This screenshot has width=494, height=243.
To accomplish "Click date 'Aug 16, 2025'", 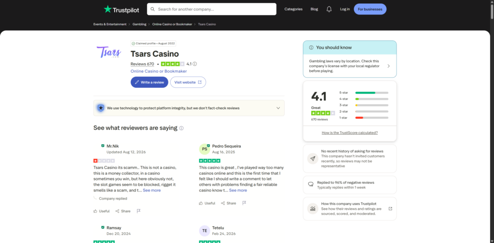I will [x=223, y=152].
